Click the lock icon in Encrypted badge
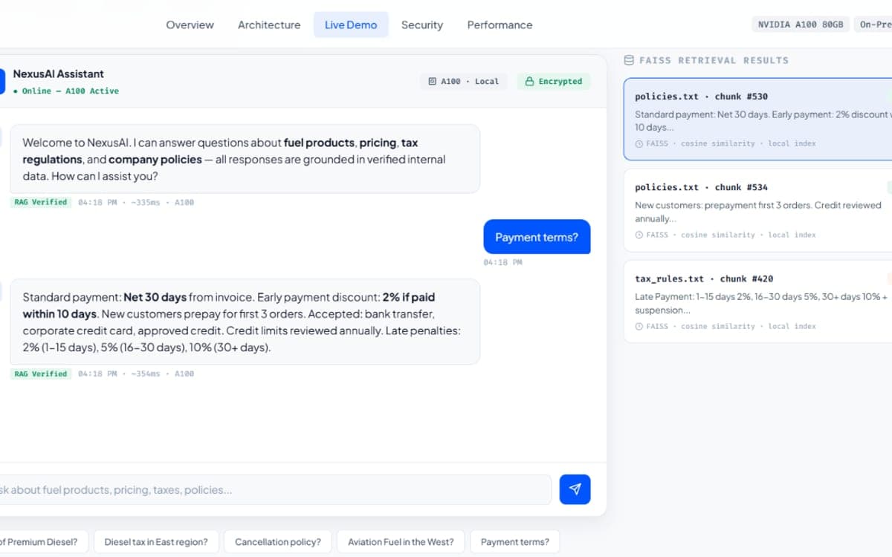 529,82
